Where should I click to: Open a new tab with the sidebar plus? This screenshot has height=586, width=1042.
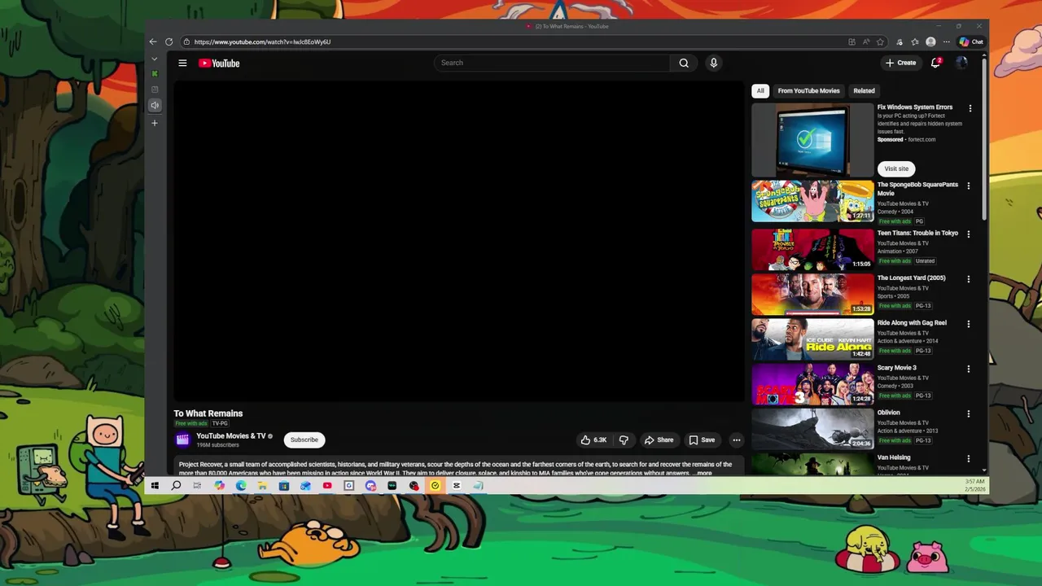click(155, 123)
